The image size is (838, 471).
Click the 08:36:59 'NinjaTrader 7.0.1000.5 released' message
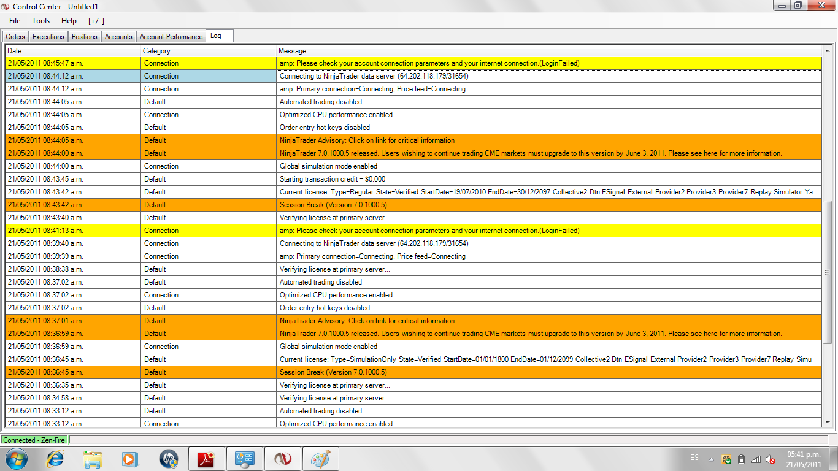549,334
